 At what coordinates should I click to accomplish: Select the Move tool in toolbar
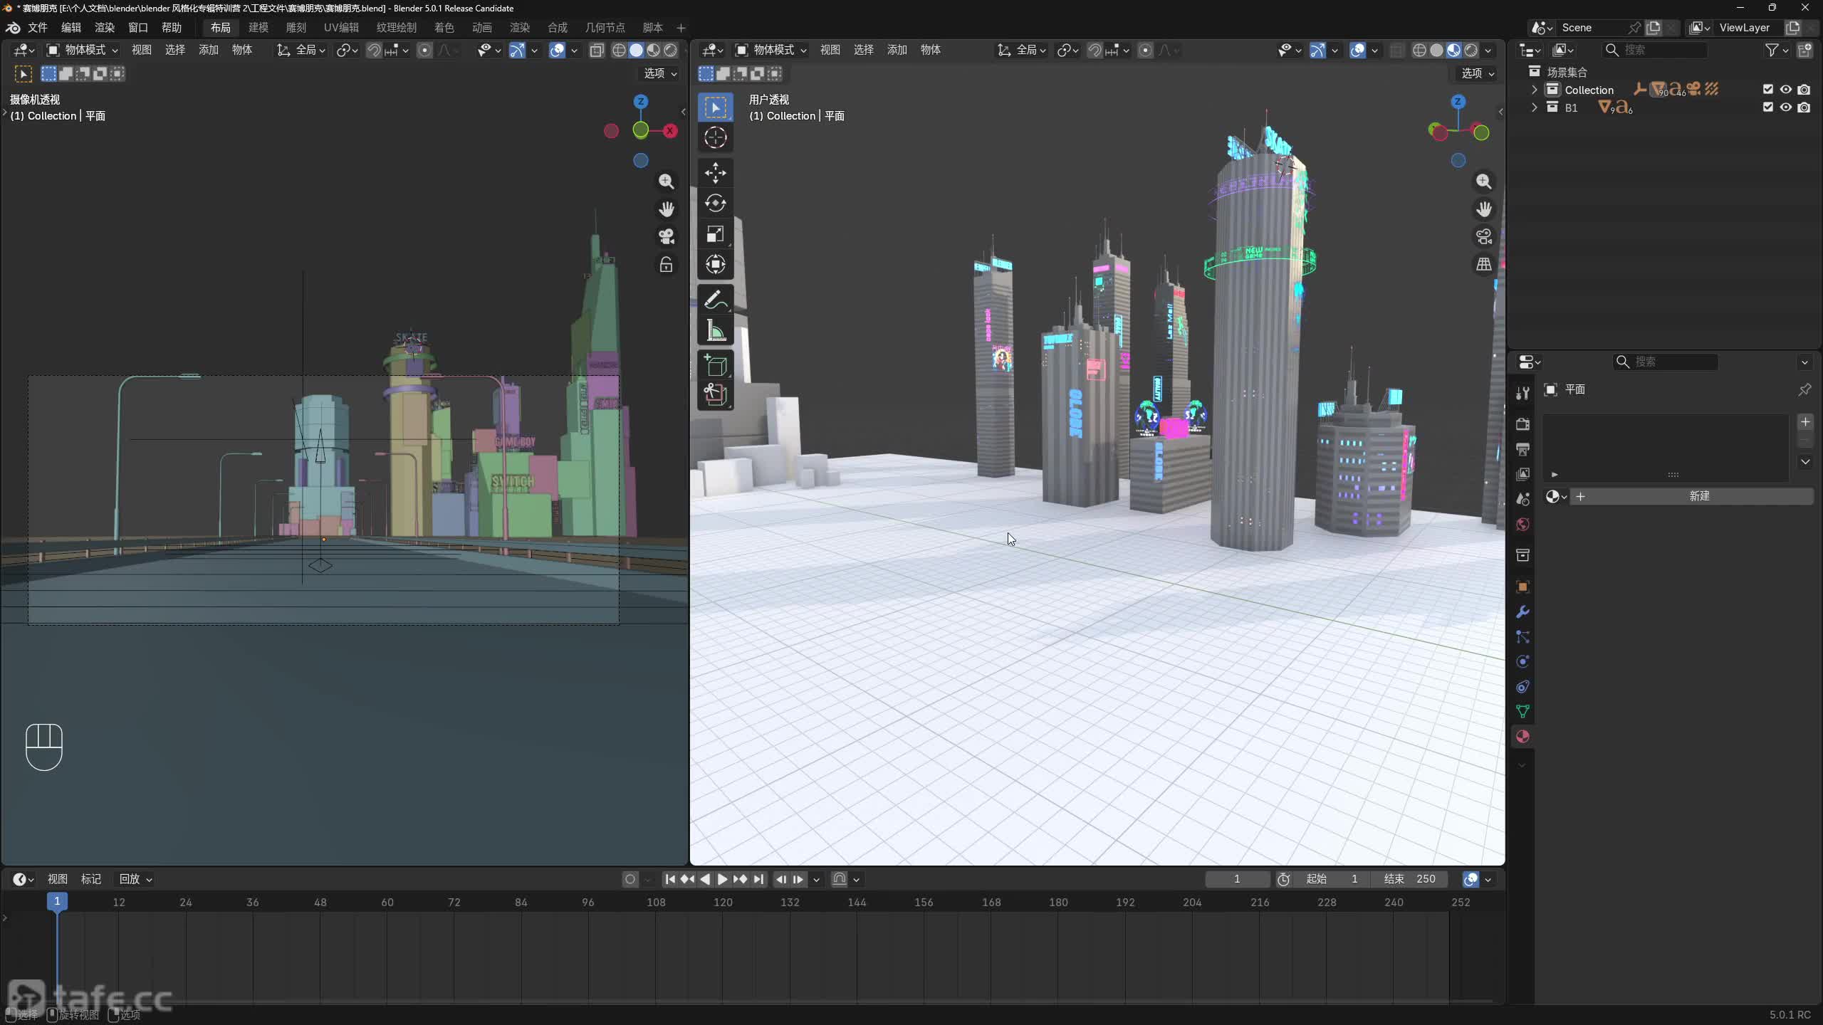click(x=715, y=173)
